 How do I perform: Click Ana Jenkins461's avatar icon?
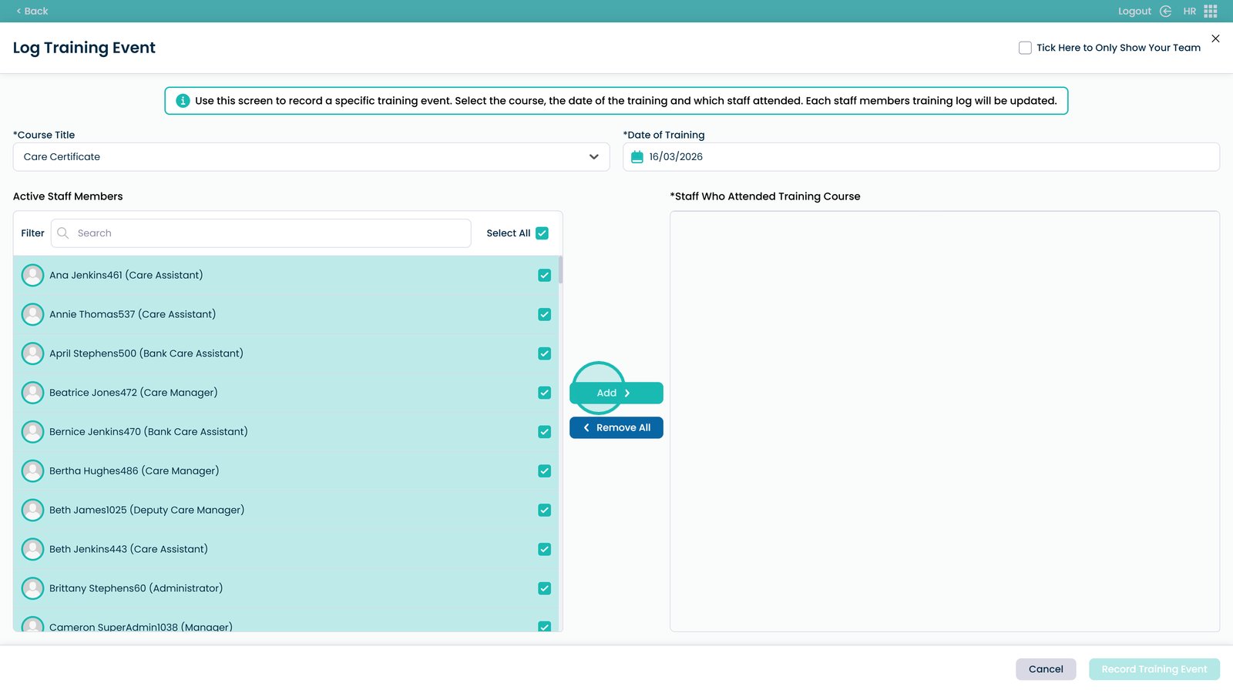[32, 275]
